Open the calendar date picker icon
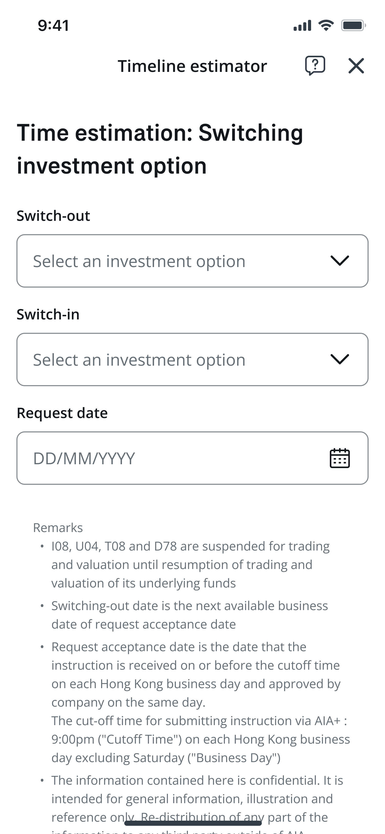This screenshot has height=834, width=385. [x=339, y=458]
